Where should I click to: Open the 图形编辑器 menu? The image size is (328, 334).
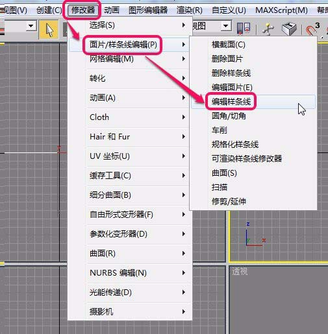tap(148, 10)
